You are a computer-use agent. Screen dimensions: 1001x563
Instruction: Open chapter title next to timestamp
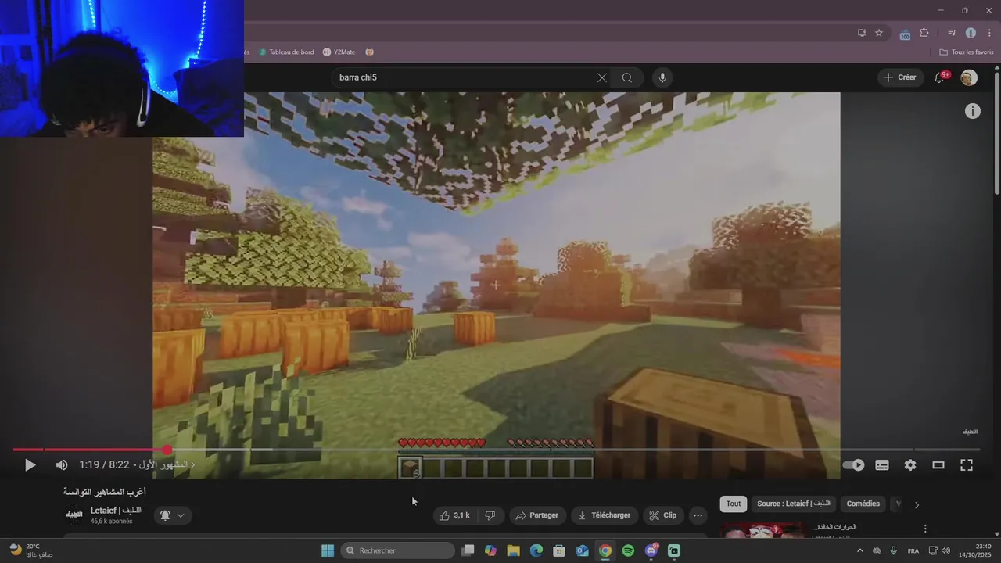point(167,465)
